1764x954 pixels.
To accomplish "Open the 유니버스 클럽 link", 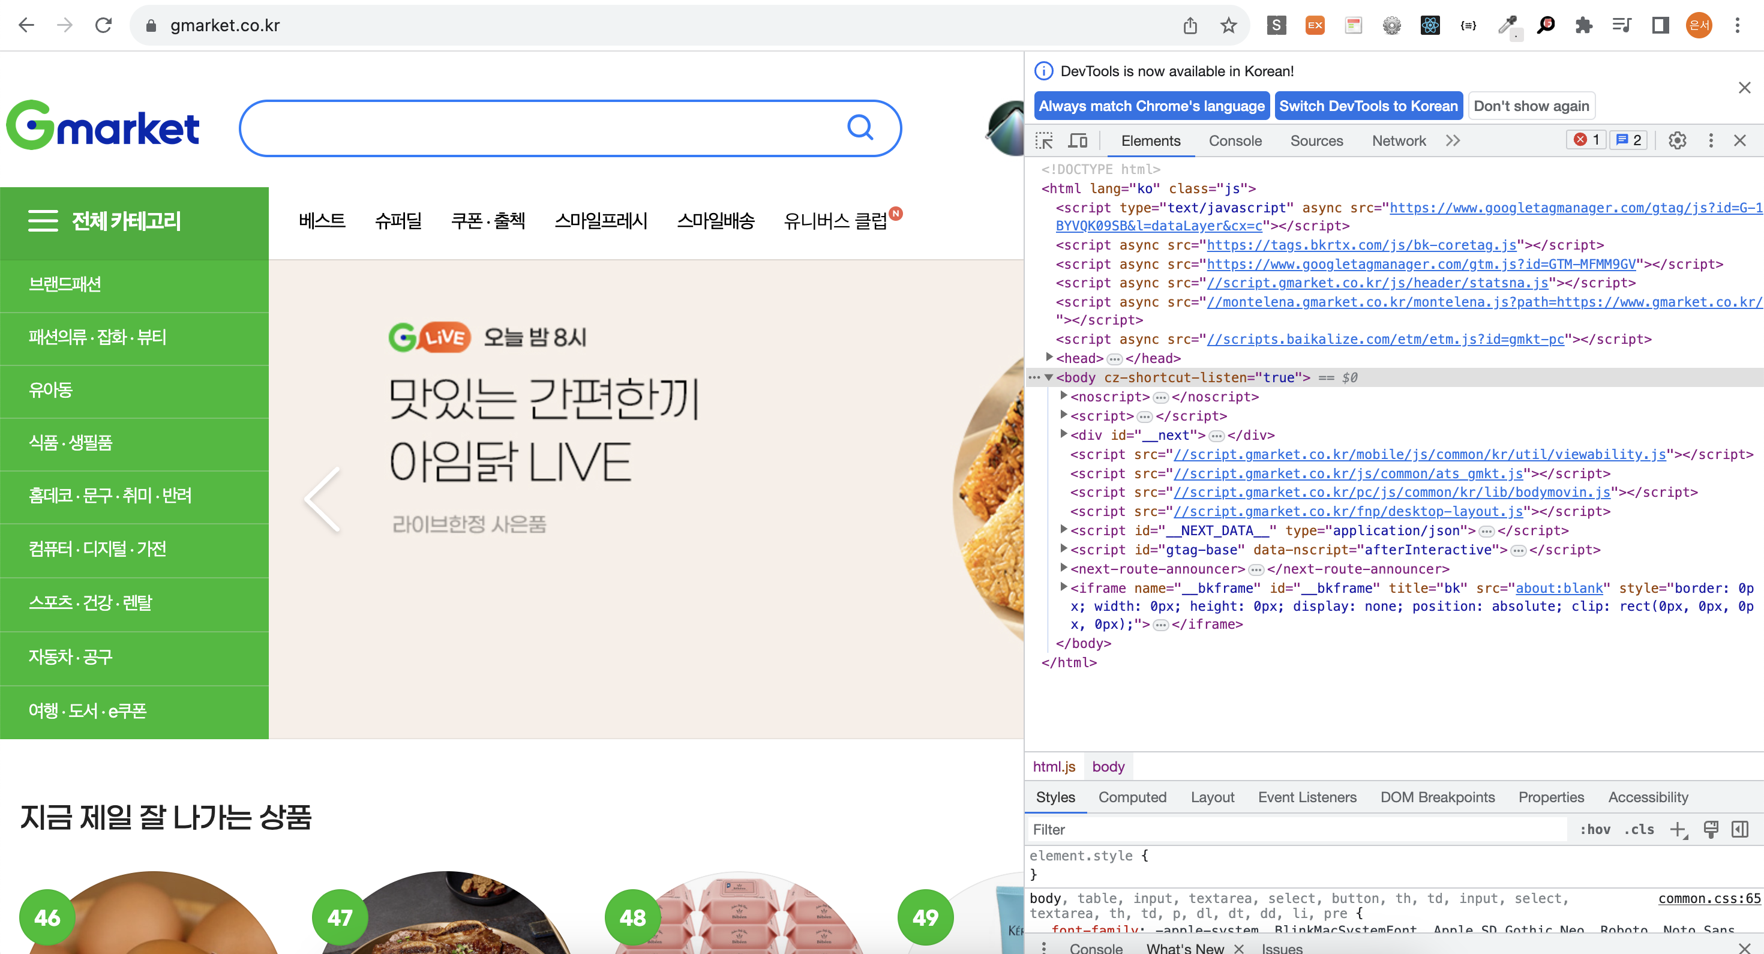I will tap(835, 221).
